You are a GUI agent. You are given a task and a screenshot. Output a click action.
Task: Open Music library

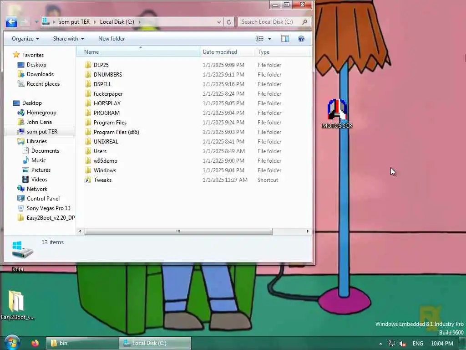point(34,160)
